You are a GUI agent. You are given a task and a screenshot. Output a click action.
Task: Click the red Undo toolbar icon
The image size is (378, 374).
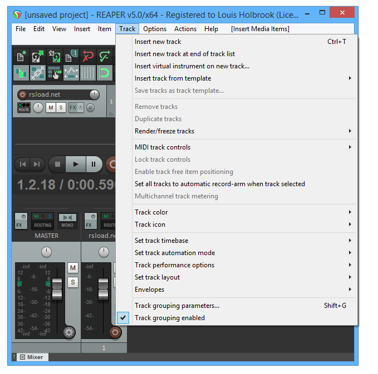(x=88, y=56)
